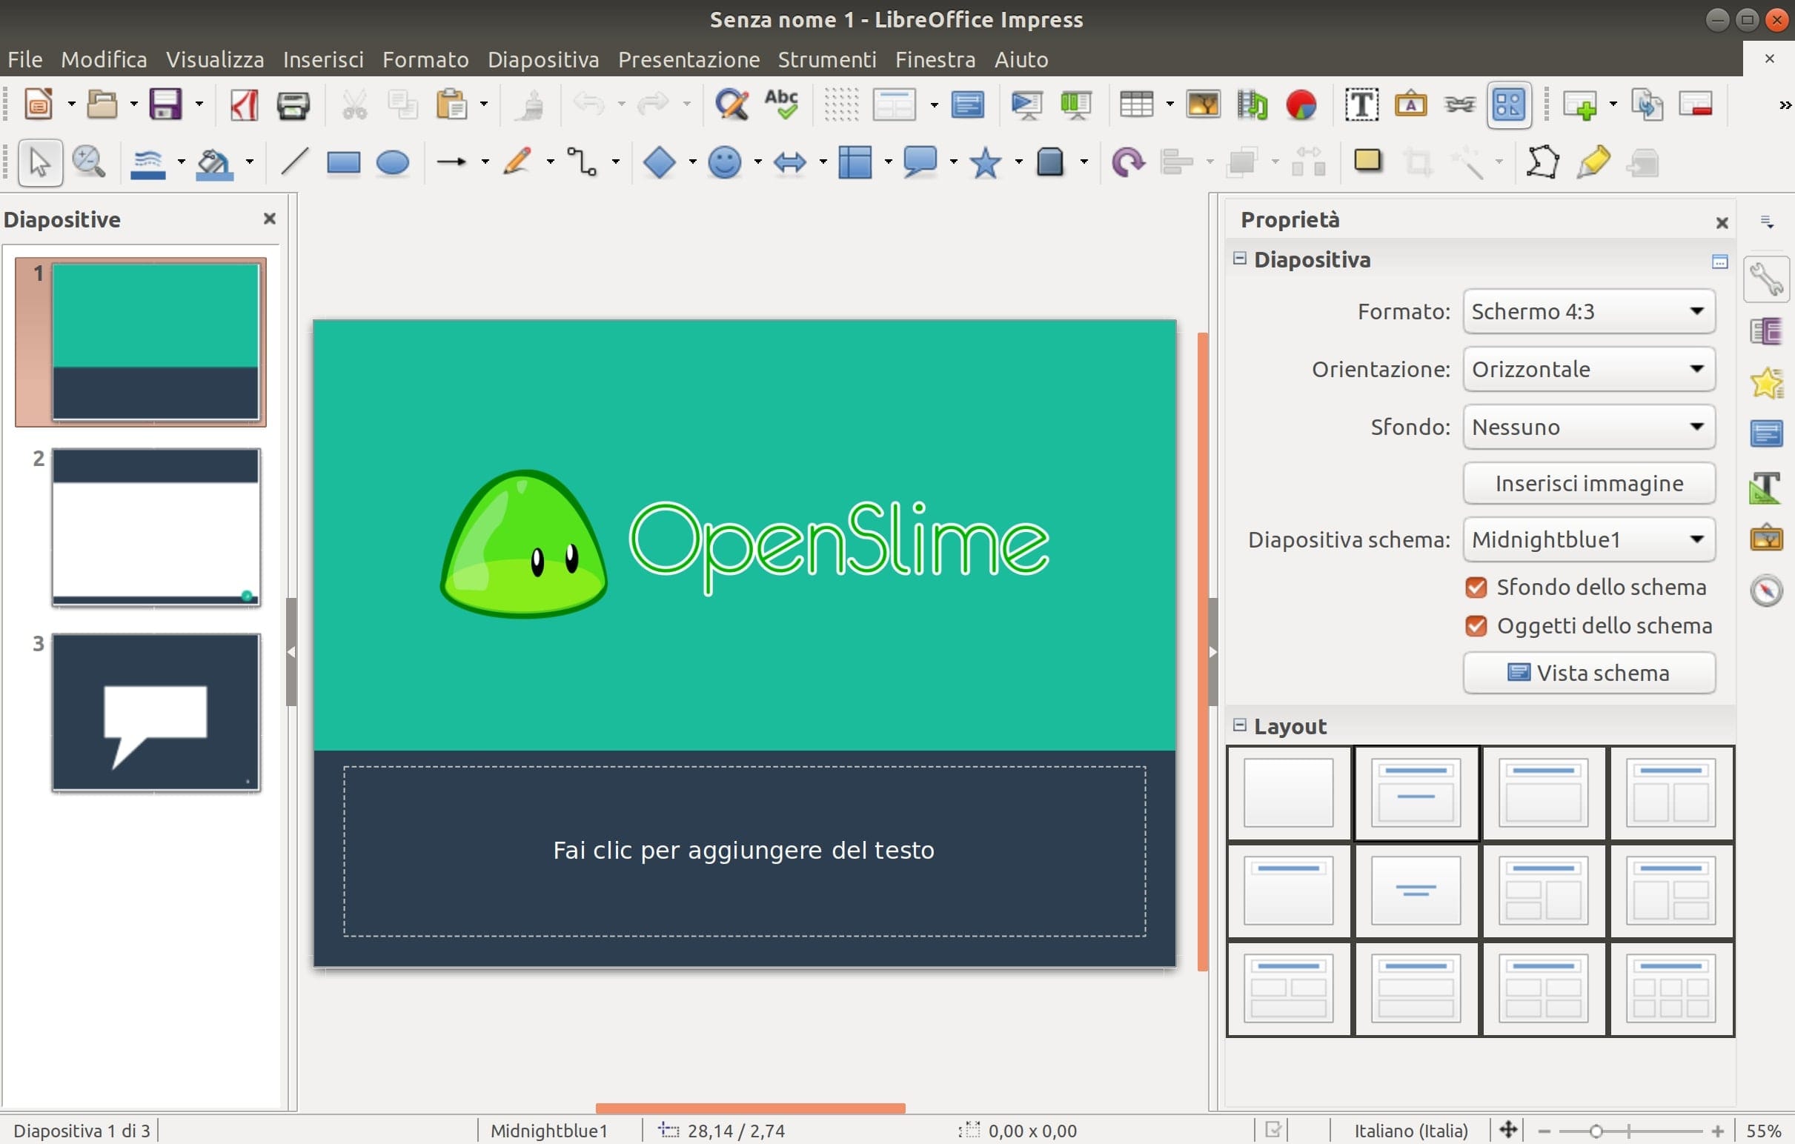Click the Spelling check Abc icon
This screenshot has width=1795, height=1144.
[781, 105]
